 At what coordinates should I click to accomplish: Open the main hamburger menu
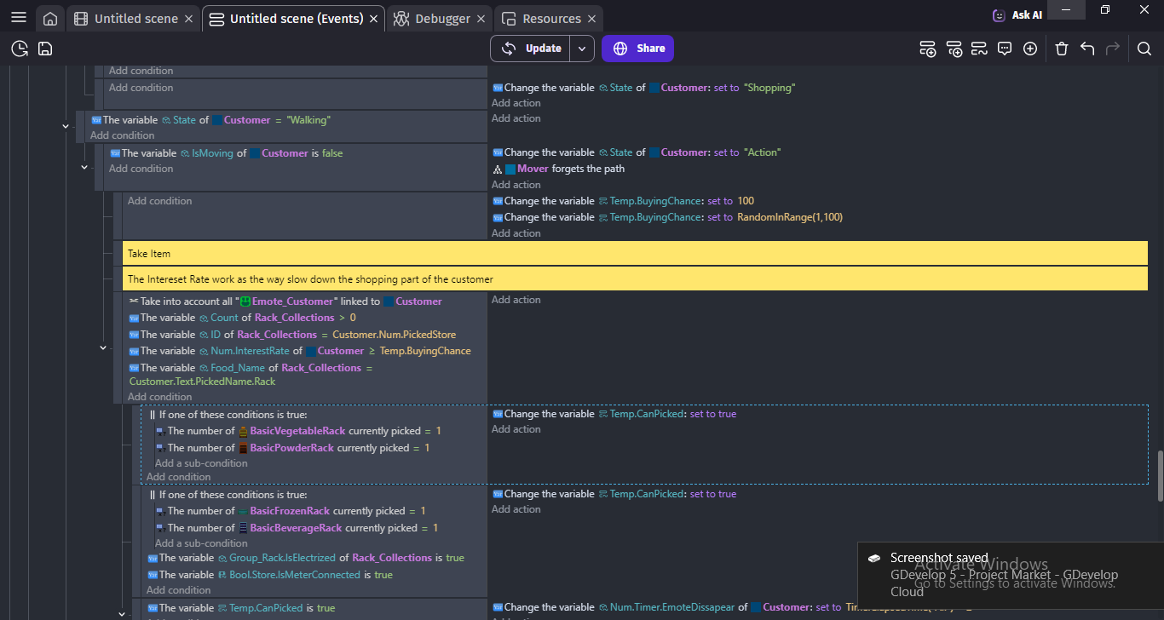pyautogui.click(x=18, y=17)
